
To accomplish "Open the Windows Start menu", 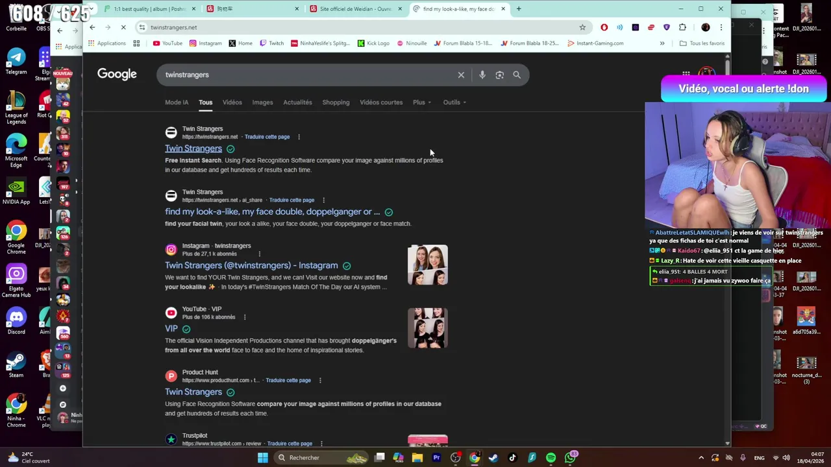I will coord(262,458).
